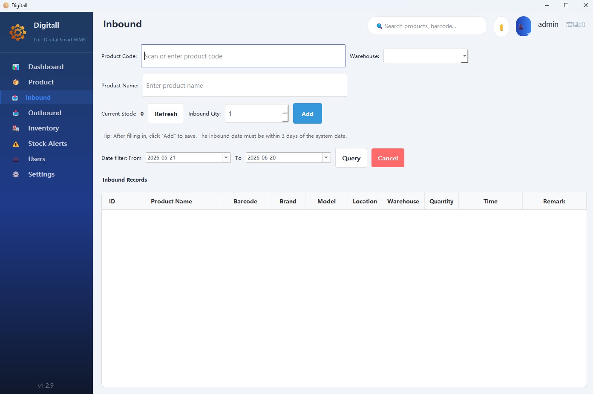The image size is (593, 394).
Task: Click the Model column header
Action: point(326,201)
